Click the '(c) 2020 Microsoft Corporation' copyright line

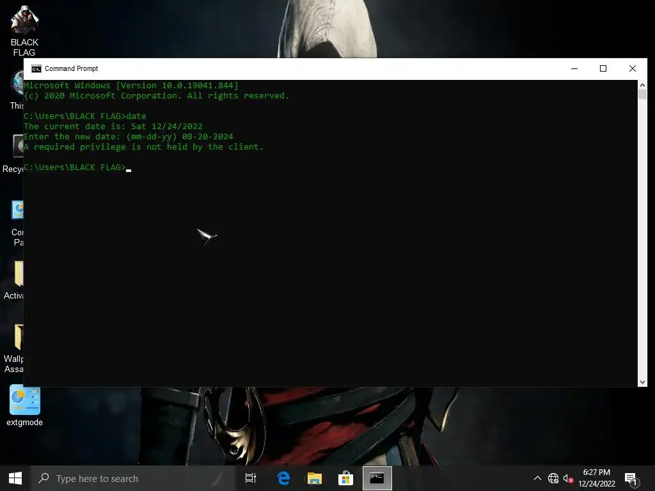(157, 96)
